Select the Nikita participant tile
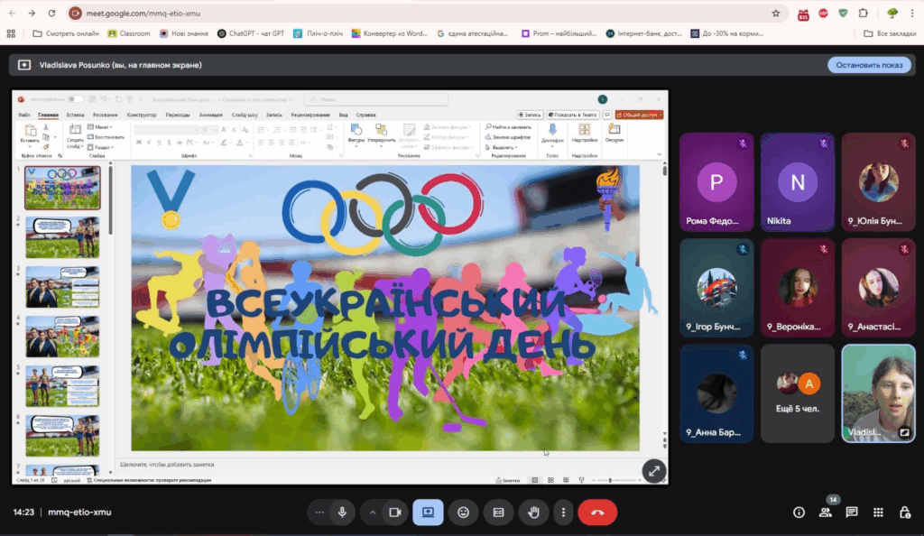The height and width of the screenshot is (536, 924). pos(798,182)
